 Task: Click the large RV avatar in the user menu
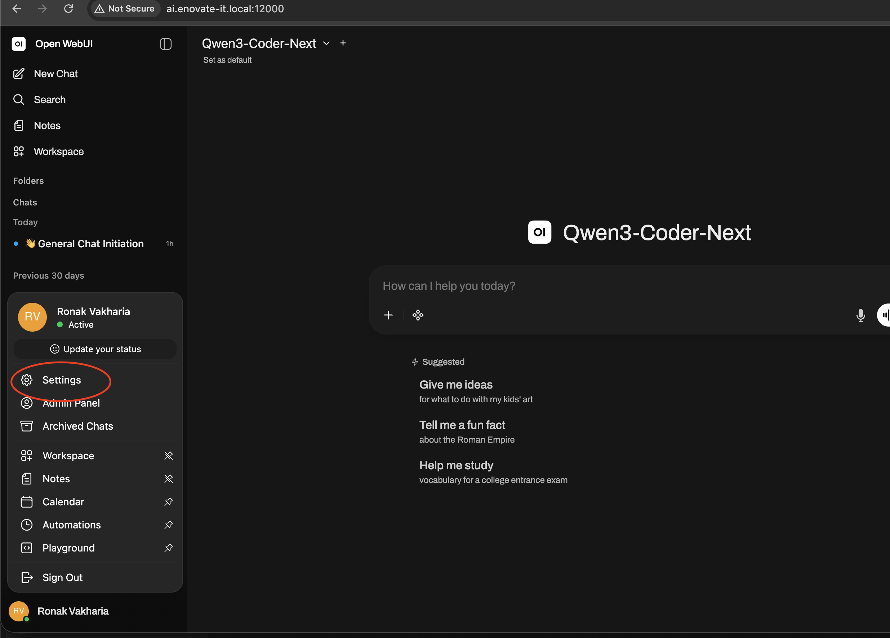(x=32, y=317)
